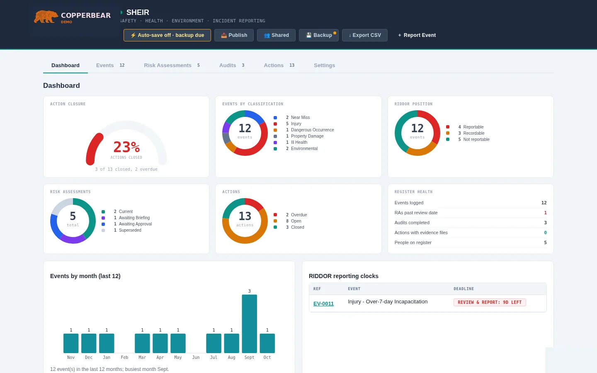Click the Overdue legend label in the Actions card
The image size is (597, 373).
coord(299,215)
